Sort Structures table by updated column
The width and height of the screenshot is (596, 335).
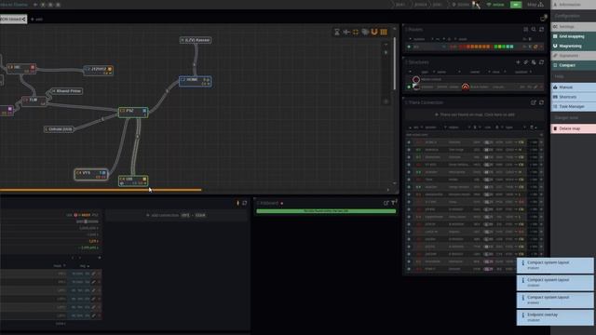click(x=521, y=72)
